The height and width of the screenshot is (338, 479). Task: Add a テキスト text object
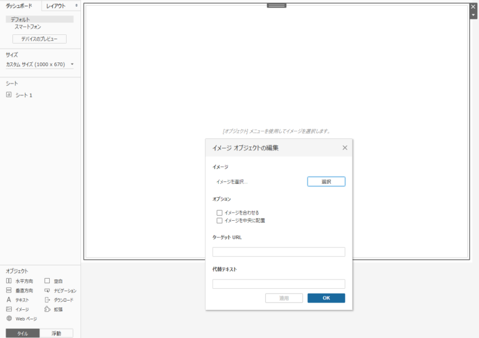point(9,300)
